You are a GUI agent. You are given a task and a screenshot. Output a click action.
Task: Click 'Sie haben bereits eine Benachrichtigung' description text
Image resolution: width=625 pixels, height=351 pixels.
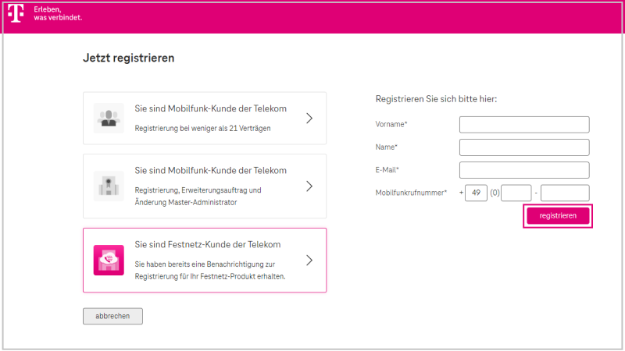click(210, 270)
